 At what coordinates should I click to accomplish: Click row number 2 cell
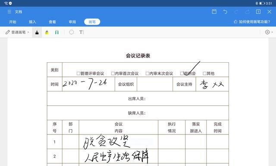coord(55,156)
